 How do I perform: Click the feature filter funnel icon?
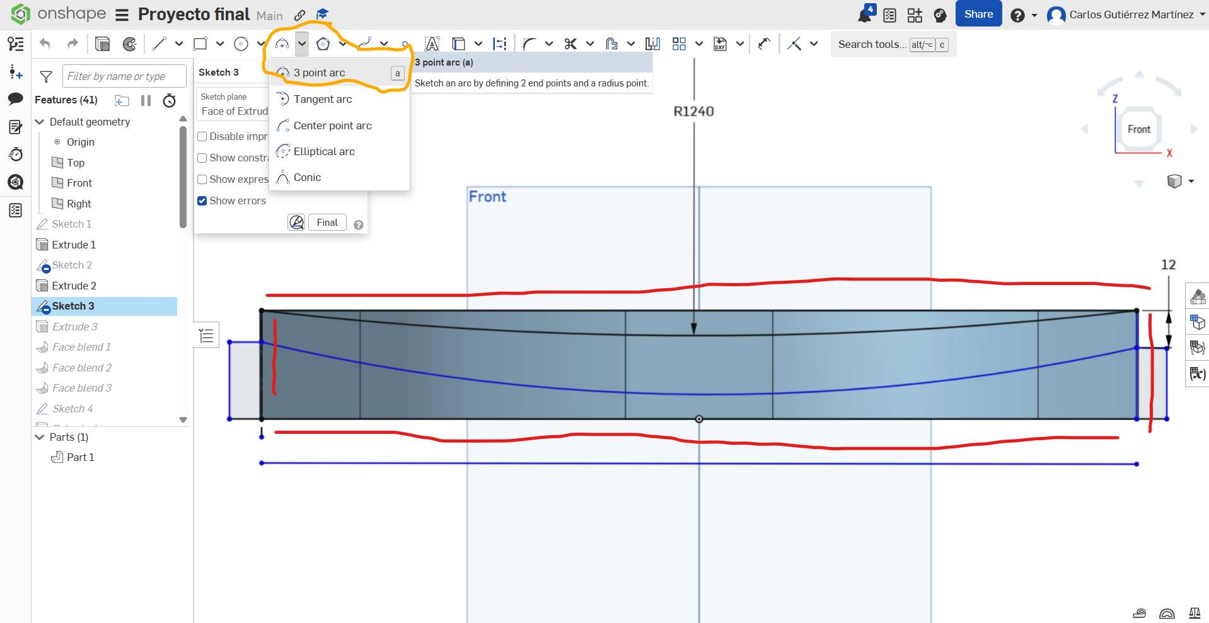46,77
